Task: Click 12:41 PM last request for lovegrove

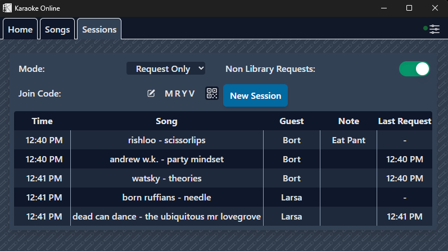Action: coord(405,216)
